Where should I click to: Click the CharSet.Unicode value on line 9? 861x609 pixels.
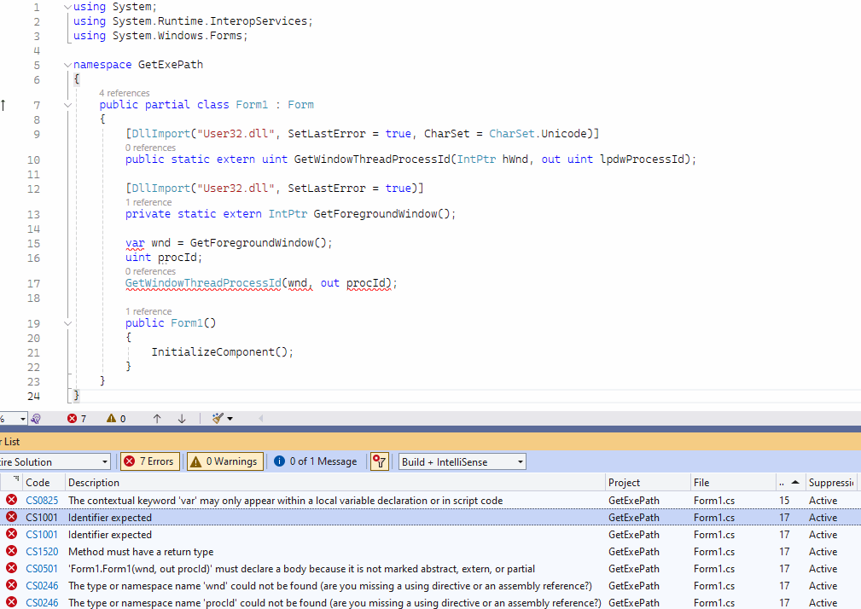click(538, 134)
